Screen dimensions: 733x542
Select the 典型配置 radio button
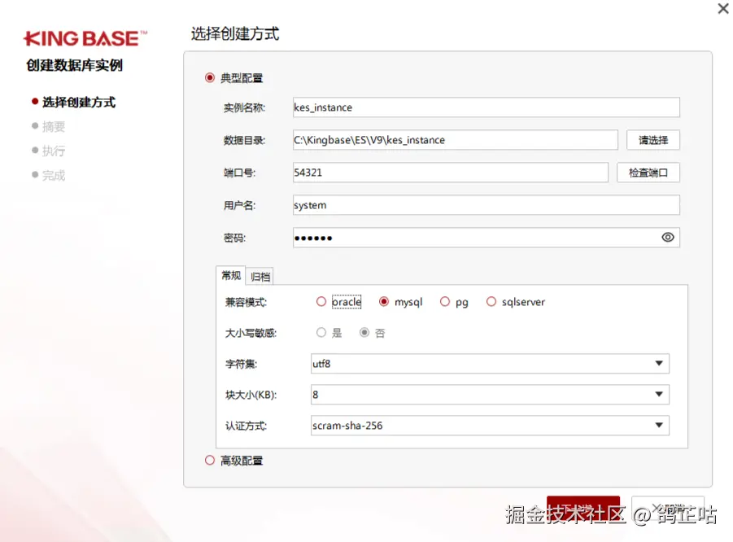[x=210, y=77]
